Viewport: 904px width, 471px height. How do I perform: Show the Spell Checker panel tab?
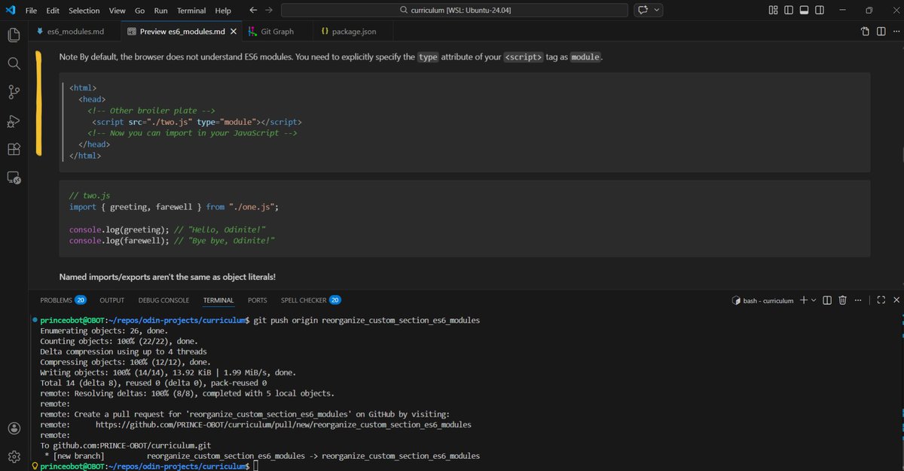[311, 300]
